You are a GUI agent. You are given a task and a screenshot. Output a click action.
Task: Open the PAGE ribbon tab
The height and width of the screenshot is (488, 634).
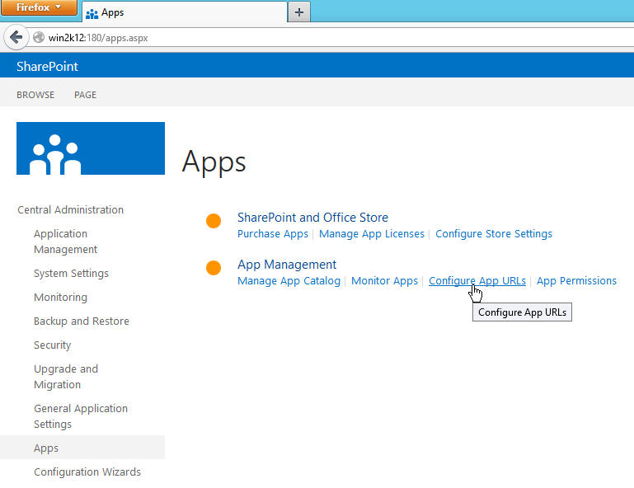click(85, 95)
